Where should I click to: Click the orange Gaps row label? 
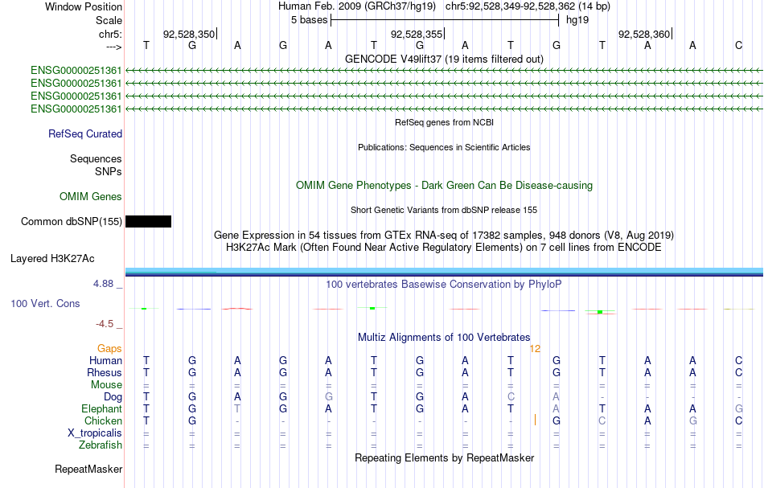(x=109, y=349)
